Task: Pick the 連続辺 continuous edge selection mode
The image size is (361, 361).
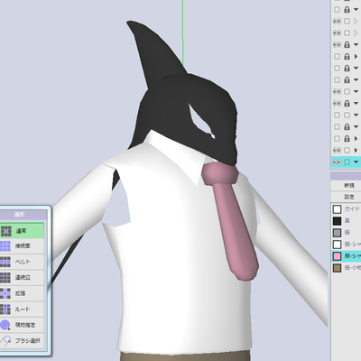Action: [x=22, y=278]
